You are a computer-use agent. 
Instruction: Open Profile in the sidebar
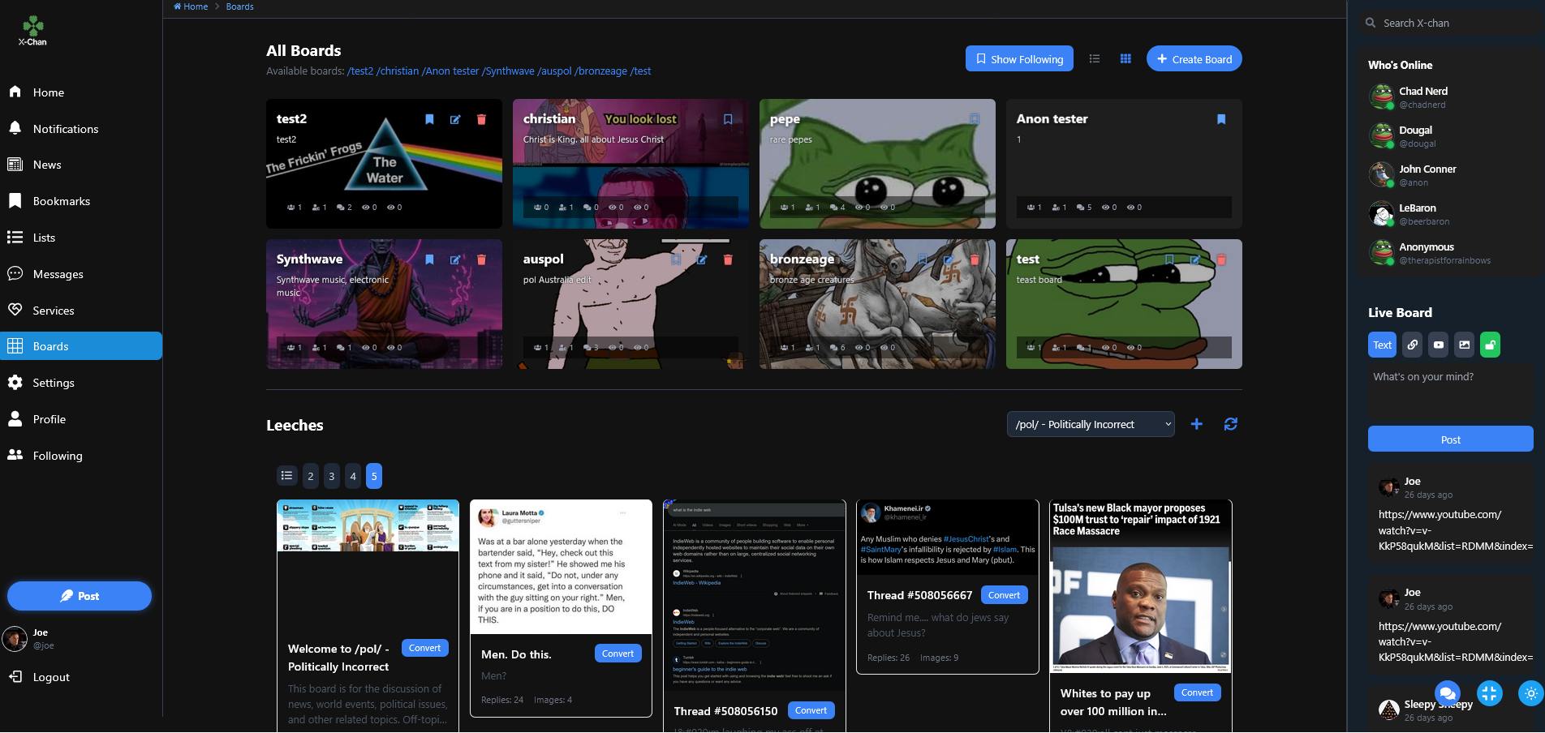81,419
